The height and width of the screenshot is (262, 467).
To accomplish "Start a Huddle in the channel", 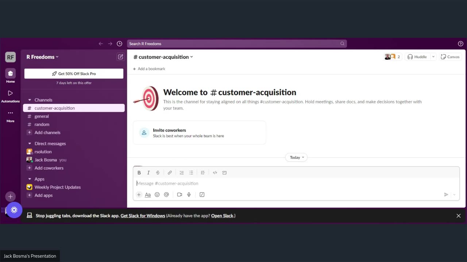I will (417, 57).
